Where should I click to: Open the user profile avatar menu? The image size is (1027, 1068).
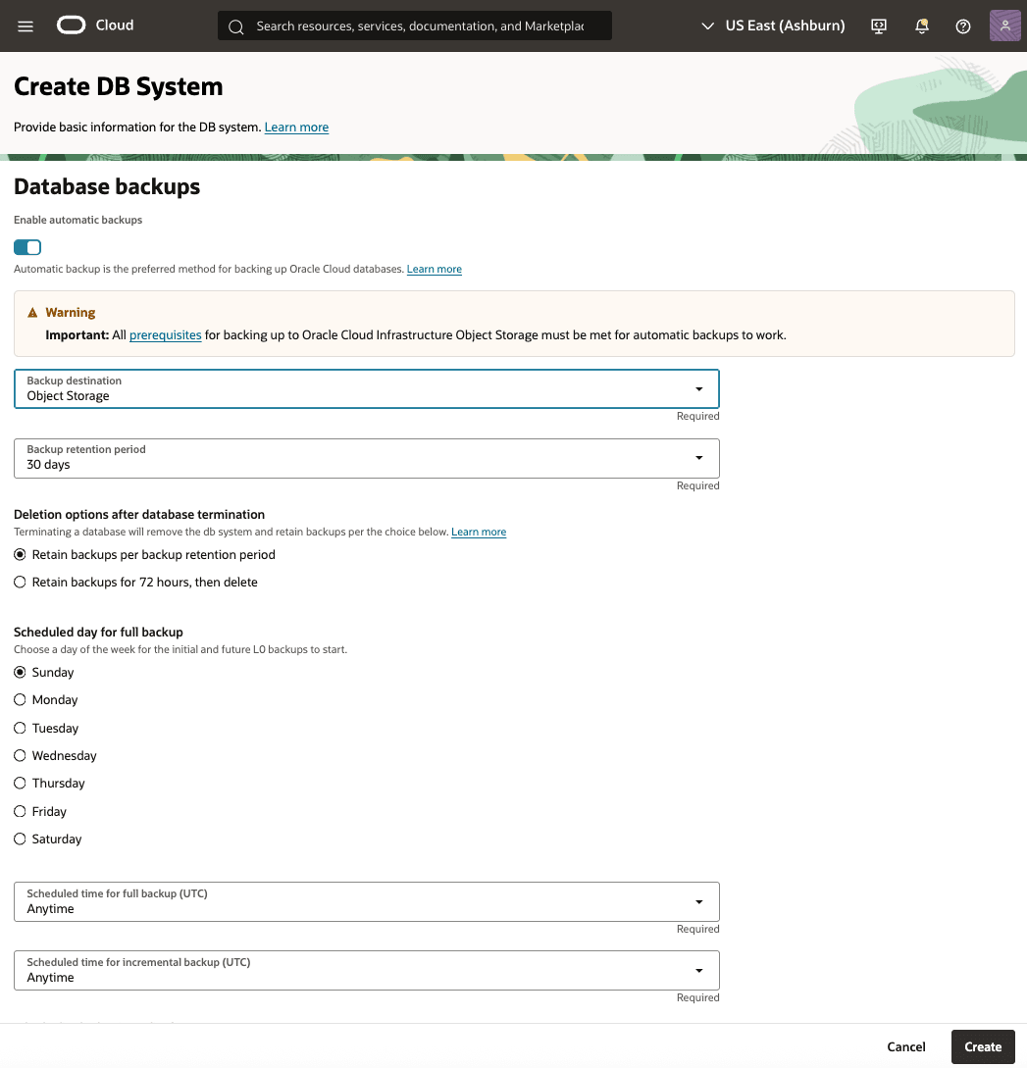pos(1004,25)
